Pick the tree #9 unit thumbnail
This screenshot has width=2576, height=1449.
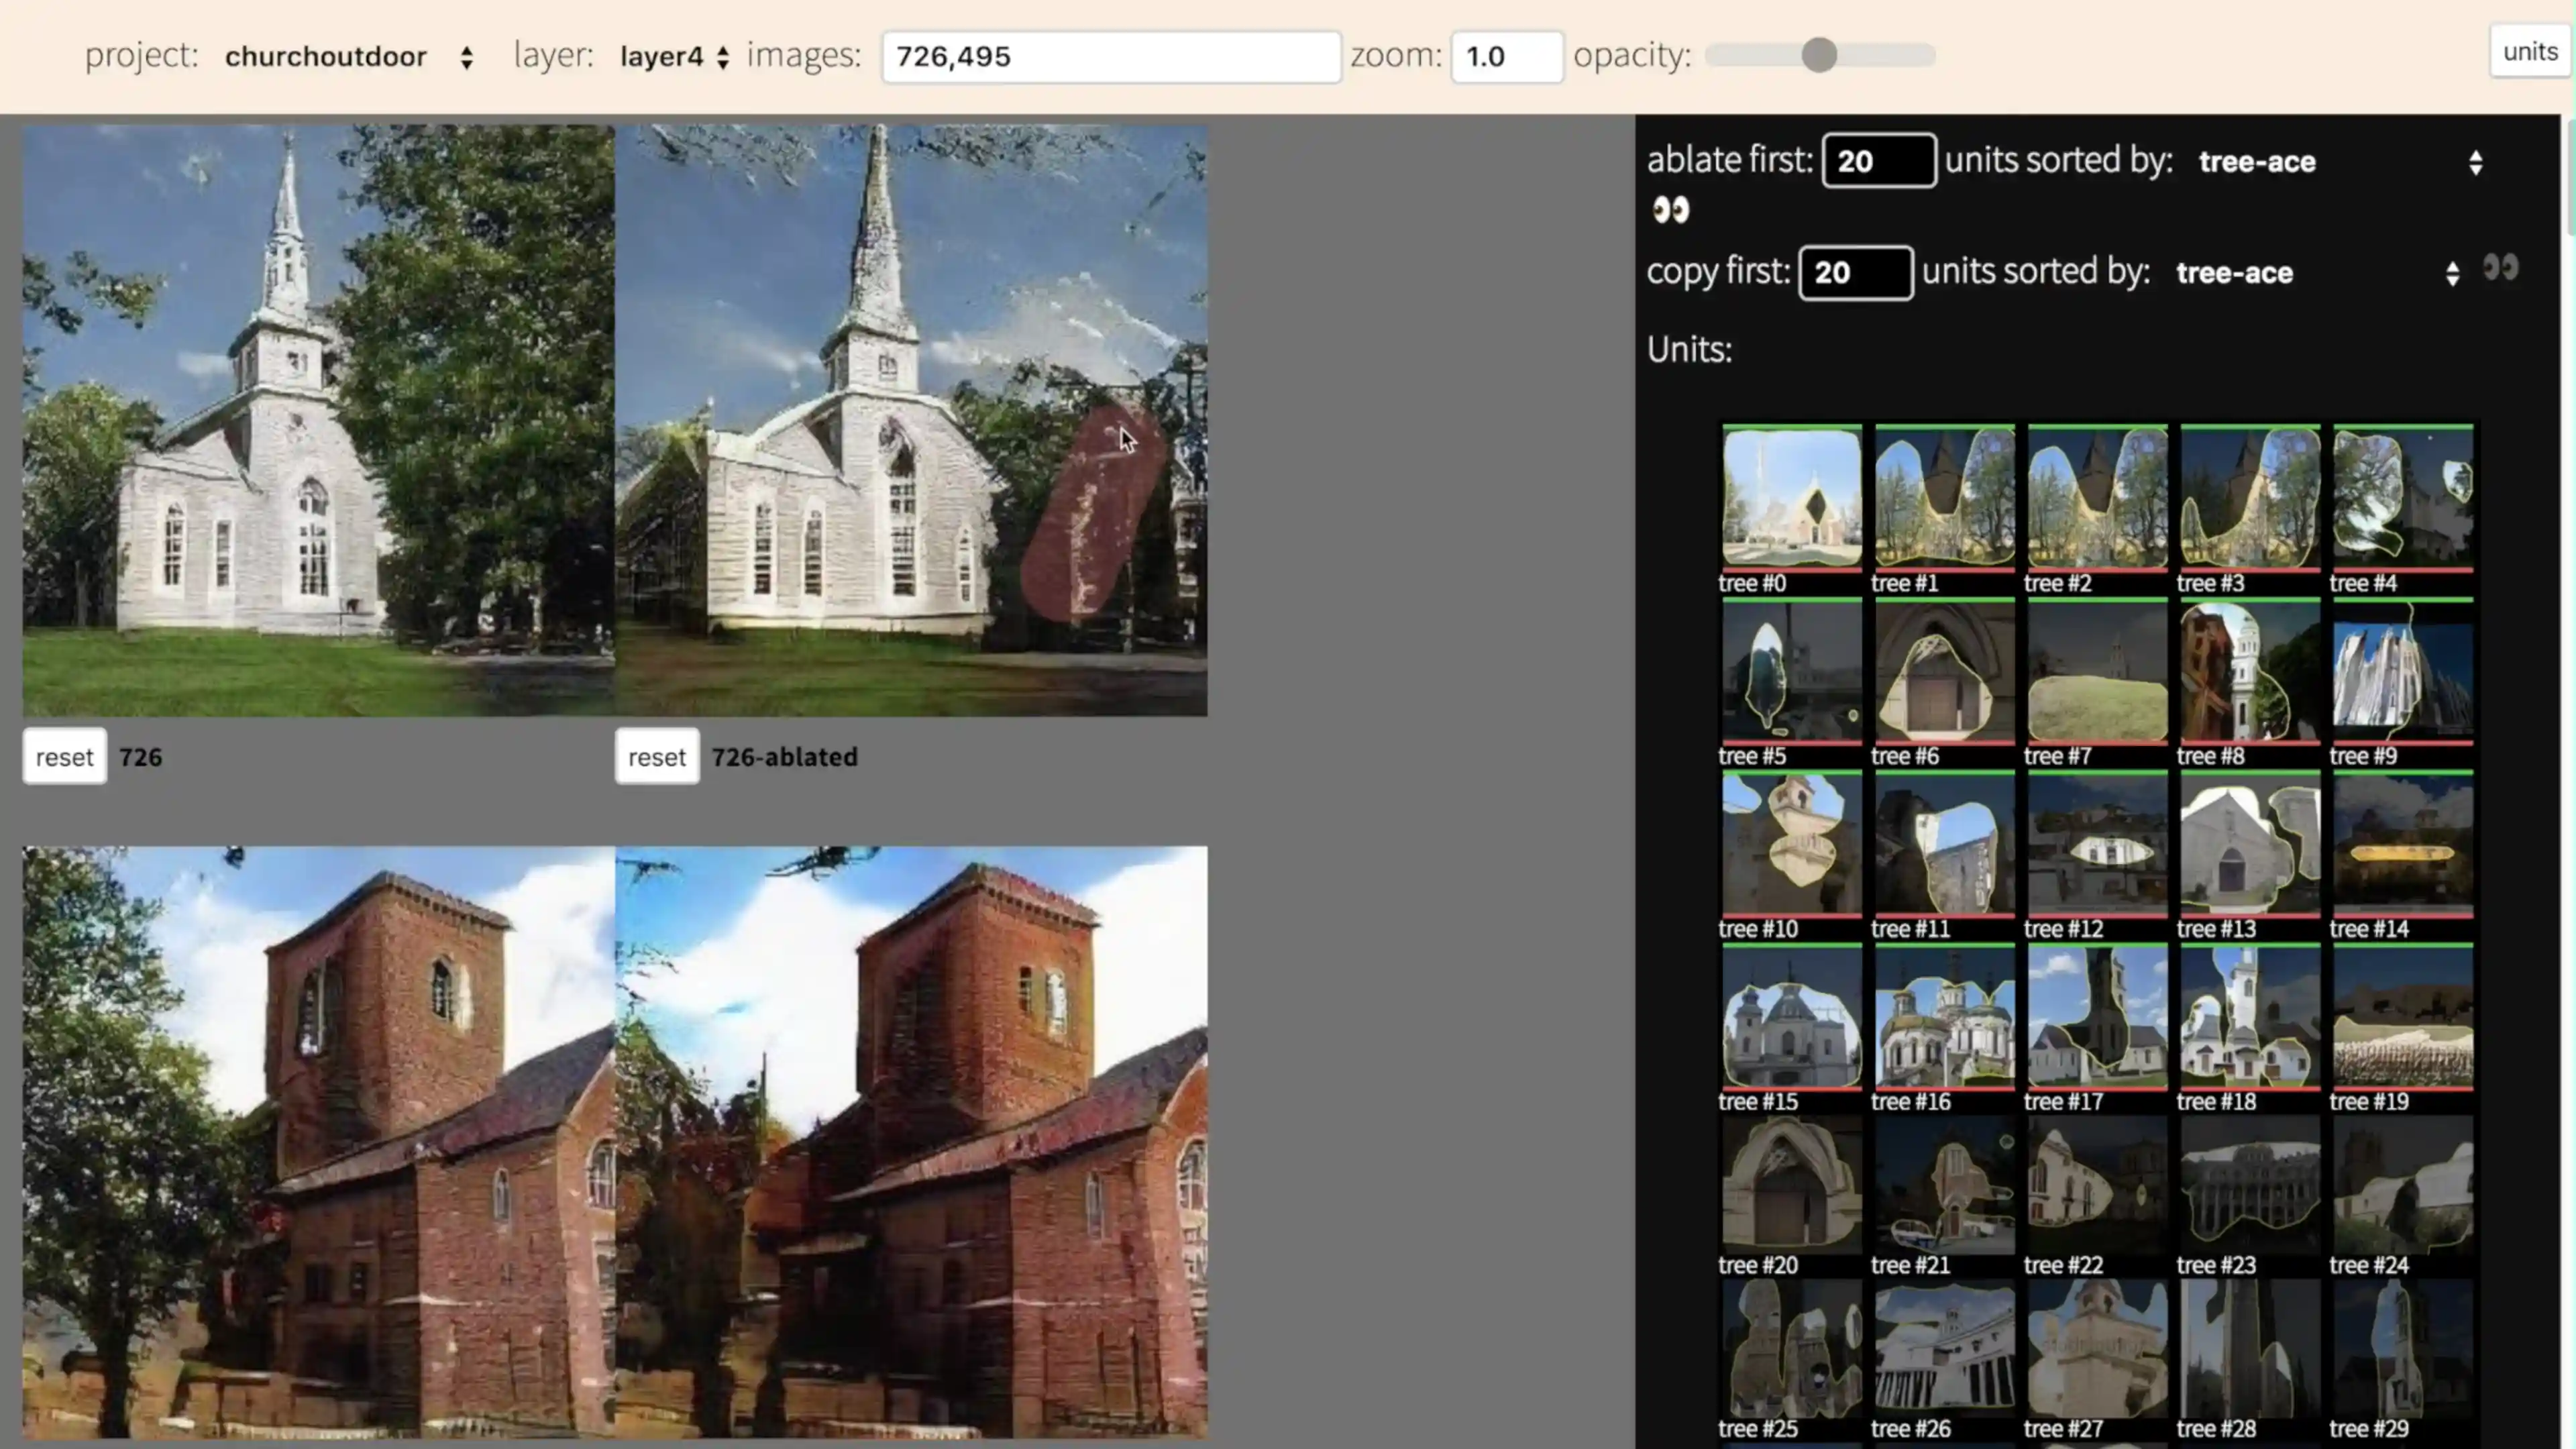(2402, 671)
